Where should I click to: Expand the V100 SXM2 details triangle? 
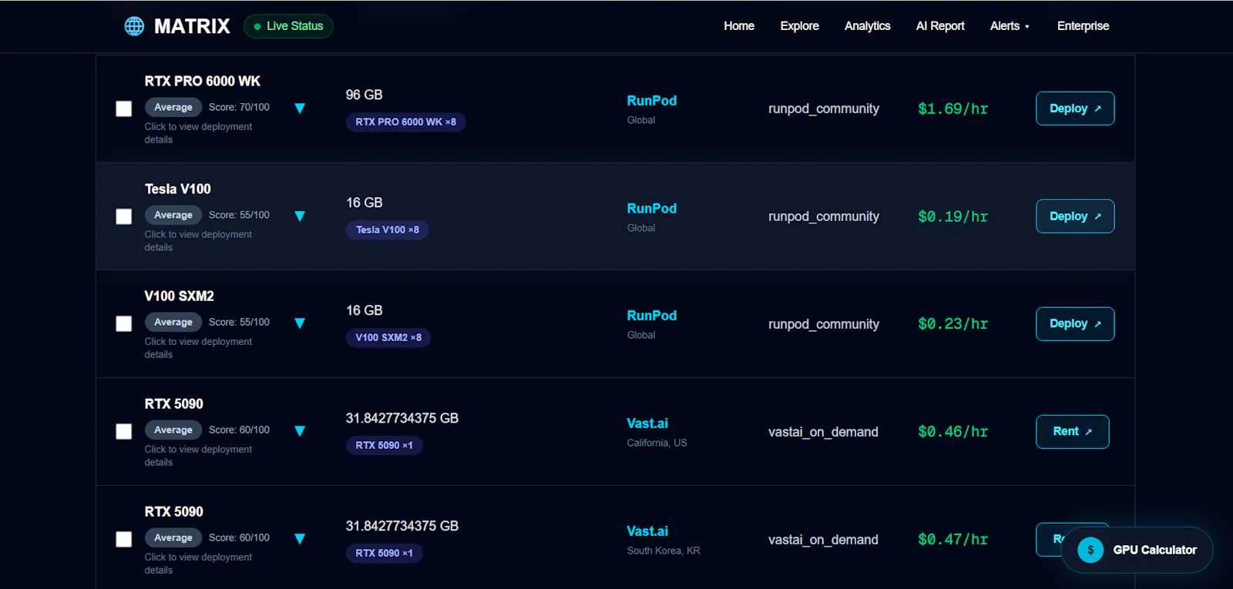tap(300, 323)
